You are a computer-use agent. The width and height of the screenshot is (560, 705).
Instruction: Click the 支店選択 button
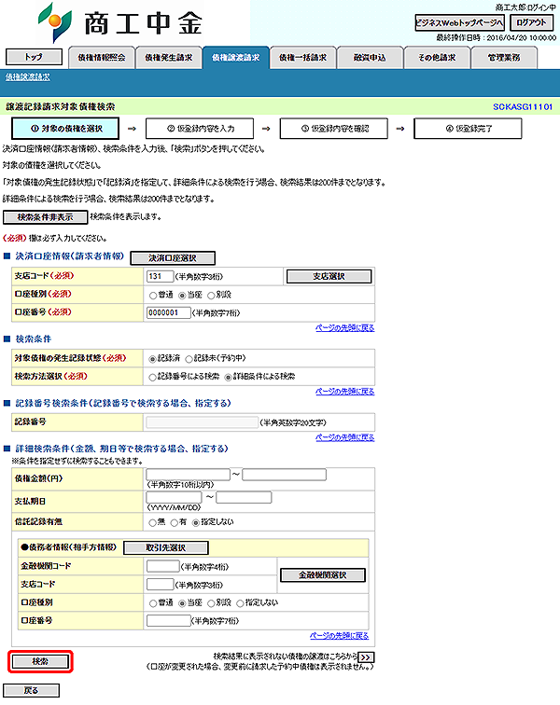point(329,277)
